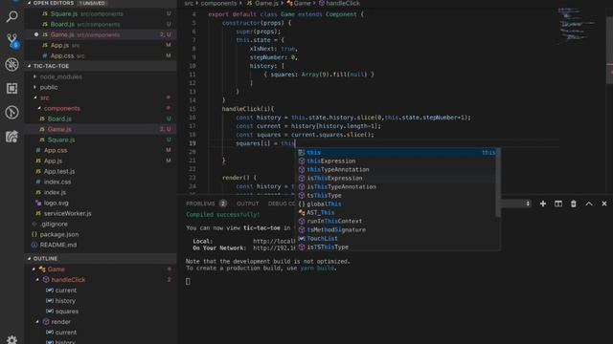Open .gitignore in the explorer

click(101, 224)
